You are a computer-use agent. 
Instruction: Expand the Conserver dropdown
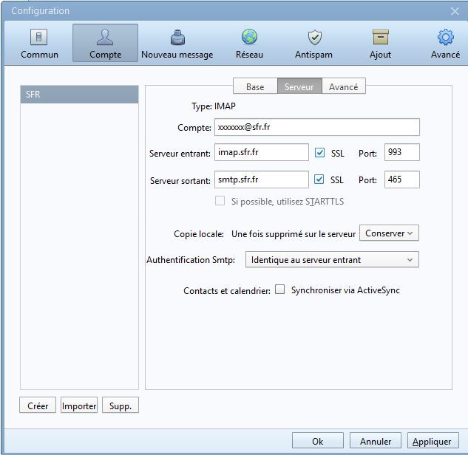[x=389, y=233]
